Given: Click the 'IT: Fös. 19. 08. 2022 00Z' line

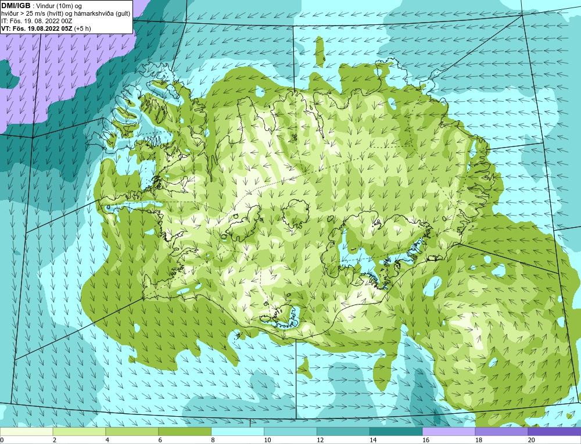Looking at the screenshot, I should click(x=37, y=21).
